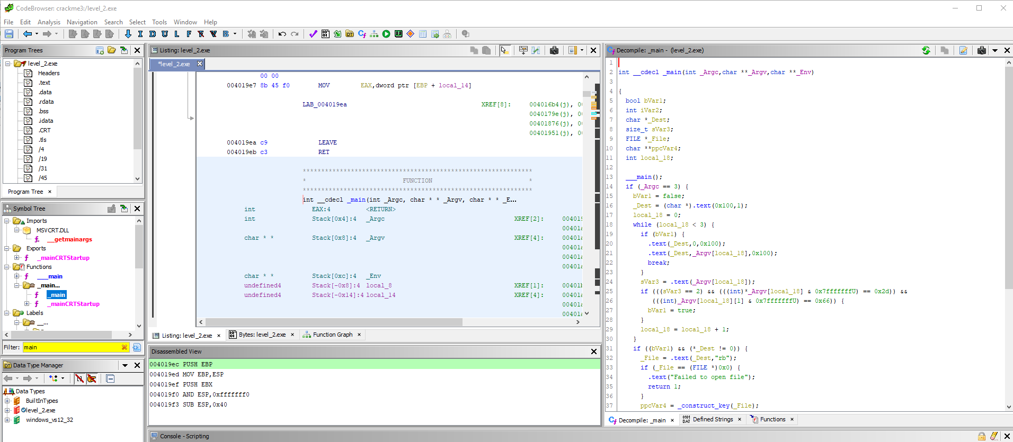The height and width of the screenshot is (442, 1013).
Task: Collapse the Imports folder in Symbol Tree
Action: click(7, 221)
